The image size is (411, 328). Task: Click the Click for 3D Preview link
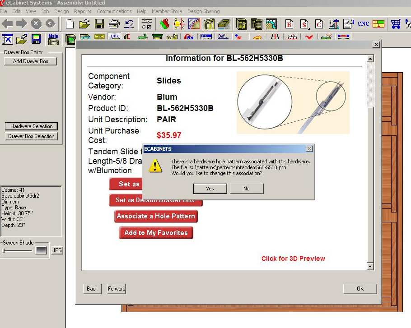(293, 259)
